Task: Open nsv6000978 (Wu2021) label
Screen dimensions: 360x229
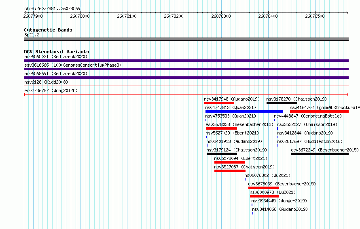Action: point(273,192)
